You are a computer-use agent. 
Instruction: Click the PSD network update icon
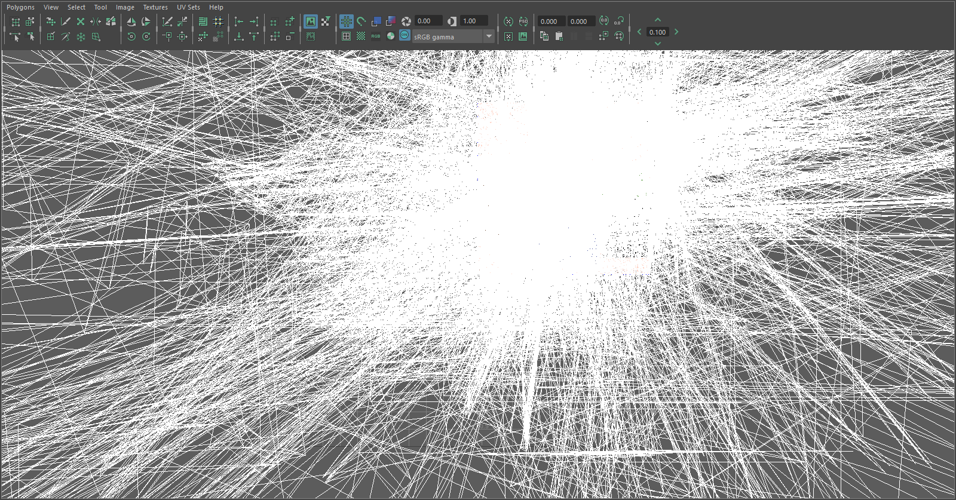tap(523, 22)
